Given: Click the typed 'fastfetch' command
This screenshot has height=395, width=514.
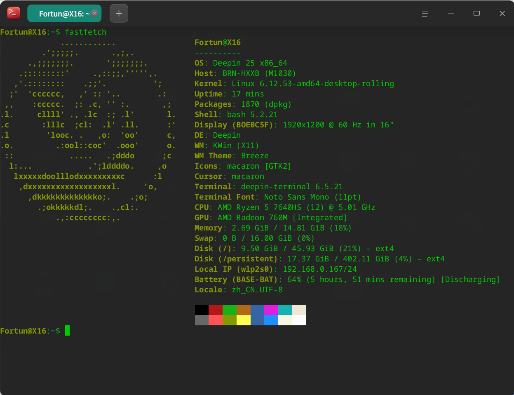Looking at the screenshot, I should point(86,32).
